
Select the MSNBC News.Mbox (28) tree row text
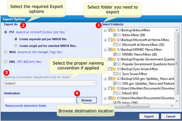pyautogui.click(x=139, y=54)
